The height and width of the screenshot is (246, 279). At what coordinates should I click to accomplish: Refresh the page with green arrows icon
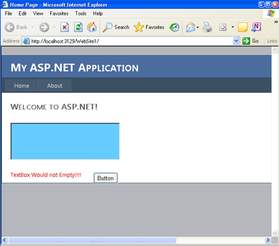click(78, 27)
